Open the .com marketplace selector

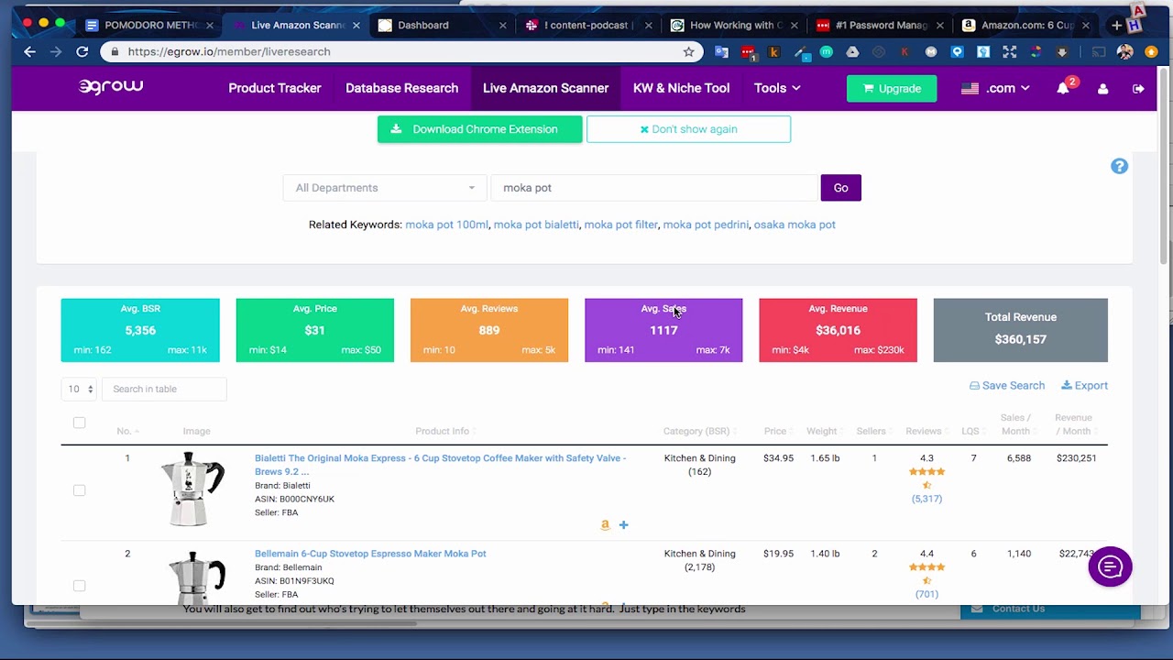(x=995, y=88)
